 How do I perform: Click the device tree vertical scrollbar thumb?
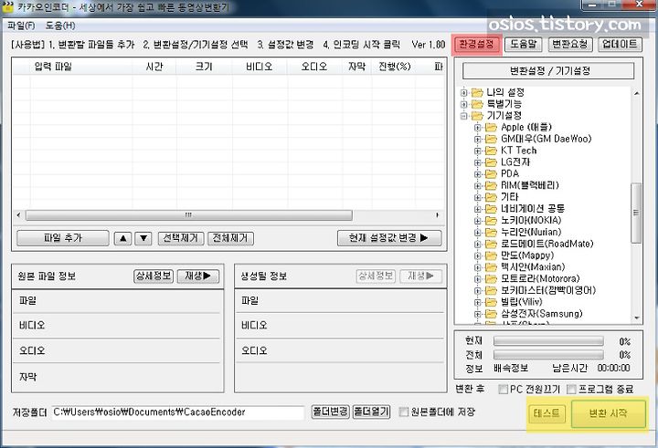coord(637,213)
